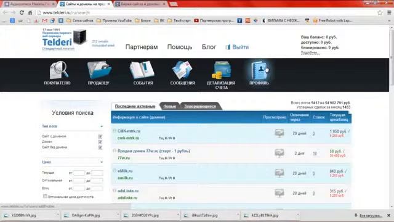
Task: Uncheck the Сайт с доменом checkbox
Action: (100, 136)
